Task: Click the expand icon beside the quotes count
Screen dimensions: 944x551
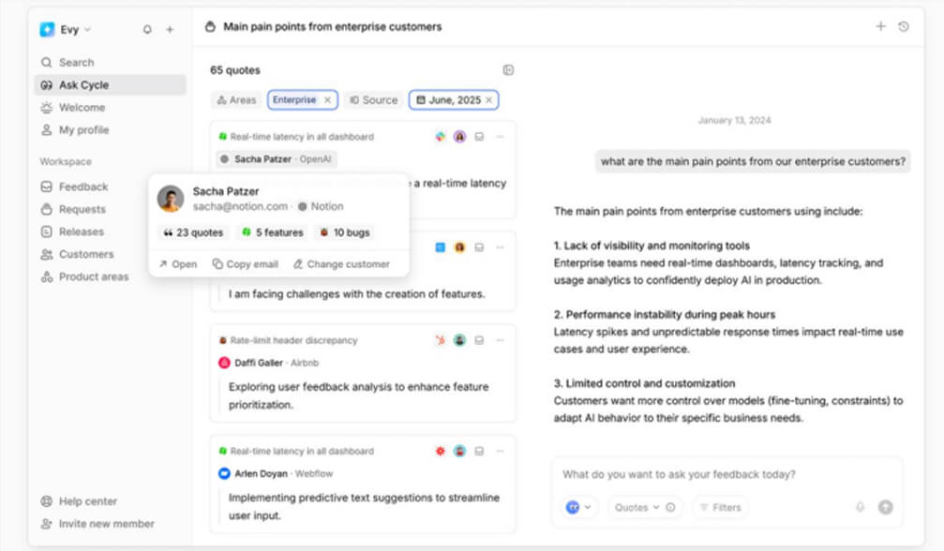Action: click(x=508, y=69)
